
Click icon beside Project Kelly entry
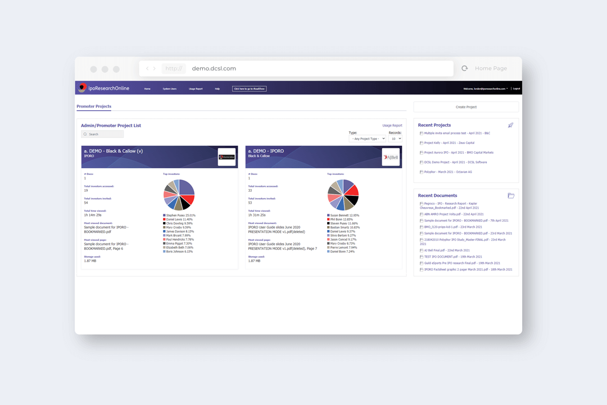click(421, 143)
